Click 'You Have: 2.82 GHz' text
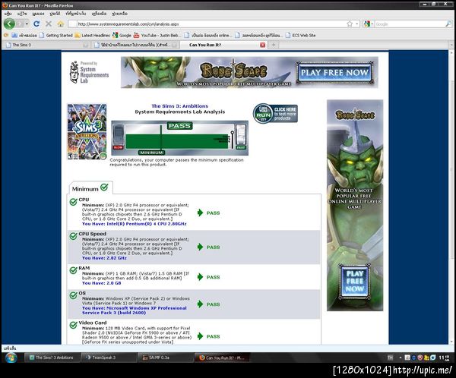 [104, 258]
